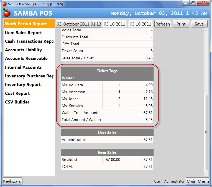Open the CSV Builder

point(17,102)
